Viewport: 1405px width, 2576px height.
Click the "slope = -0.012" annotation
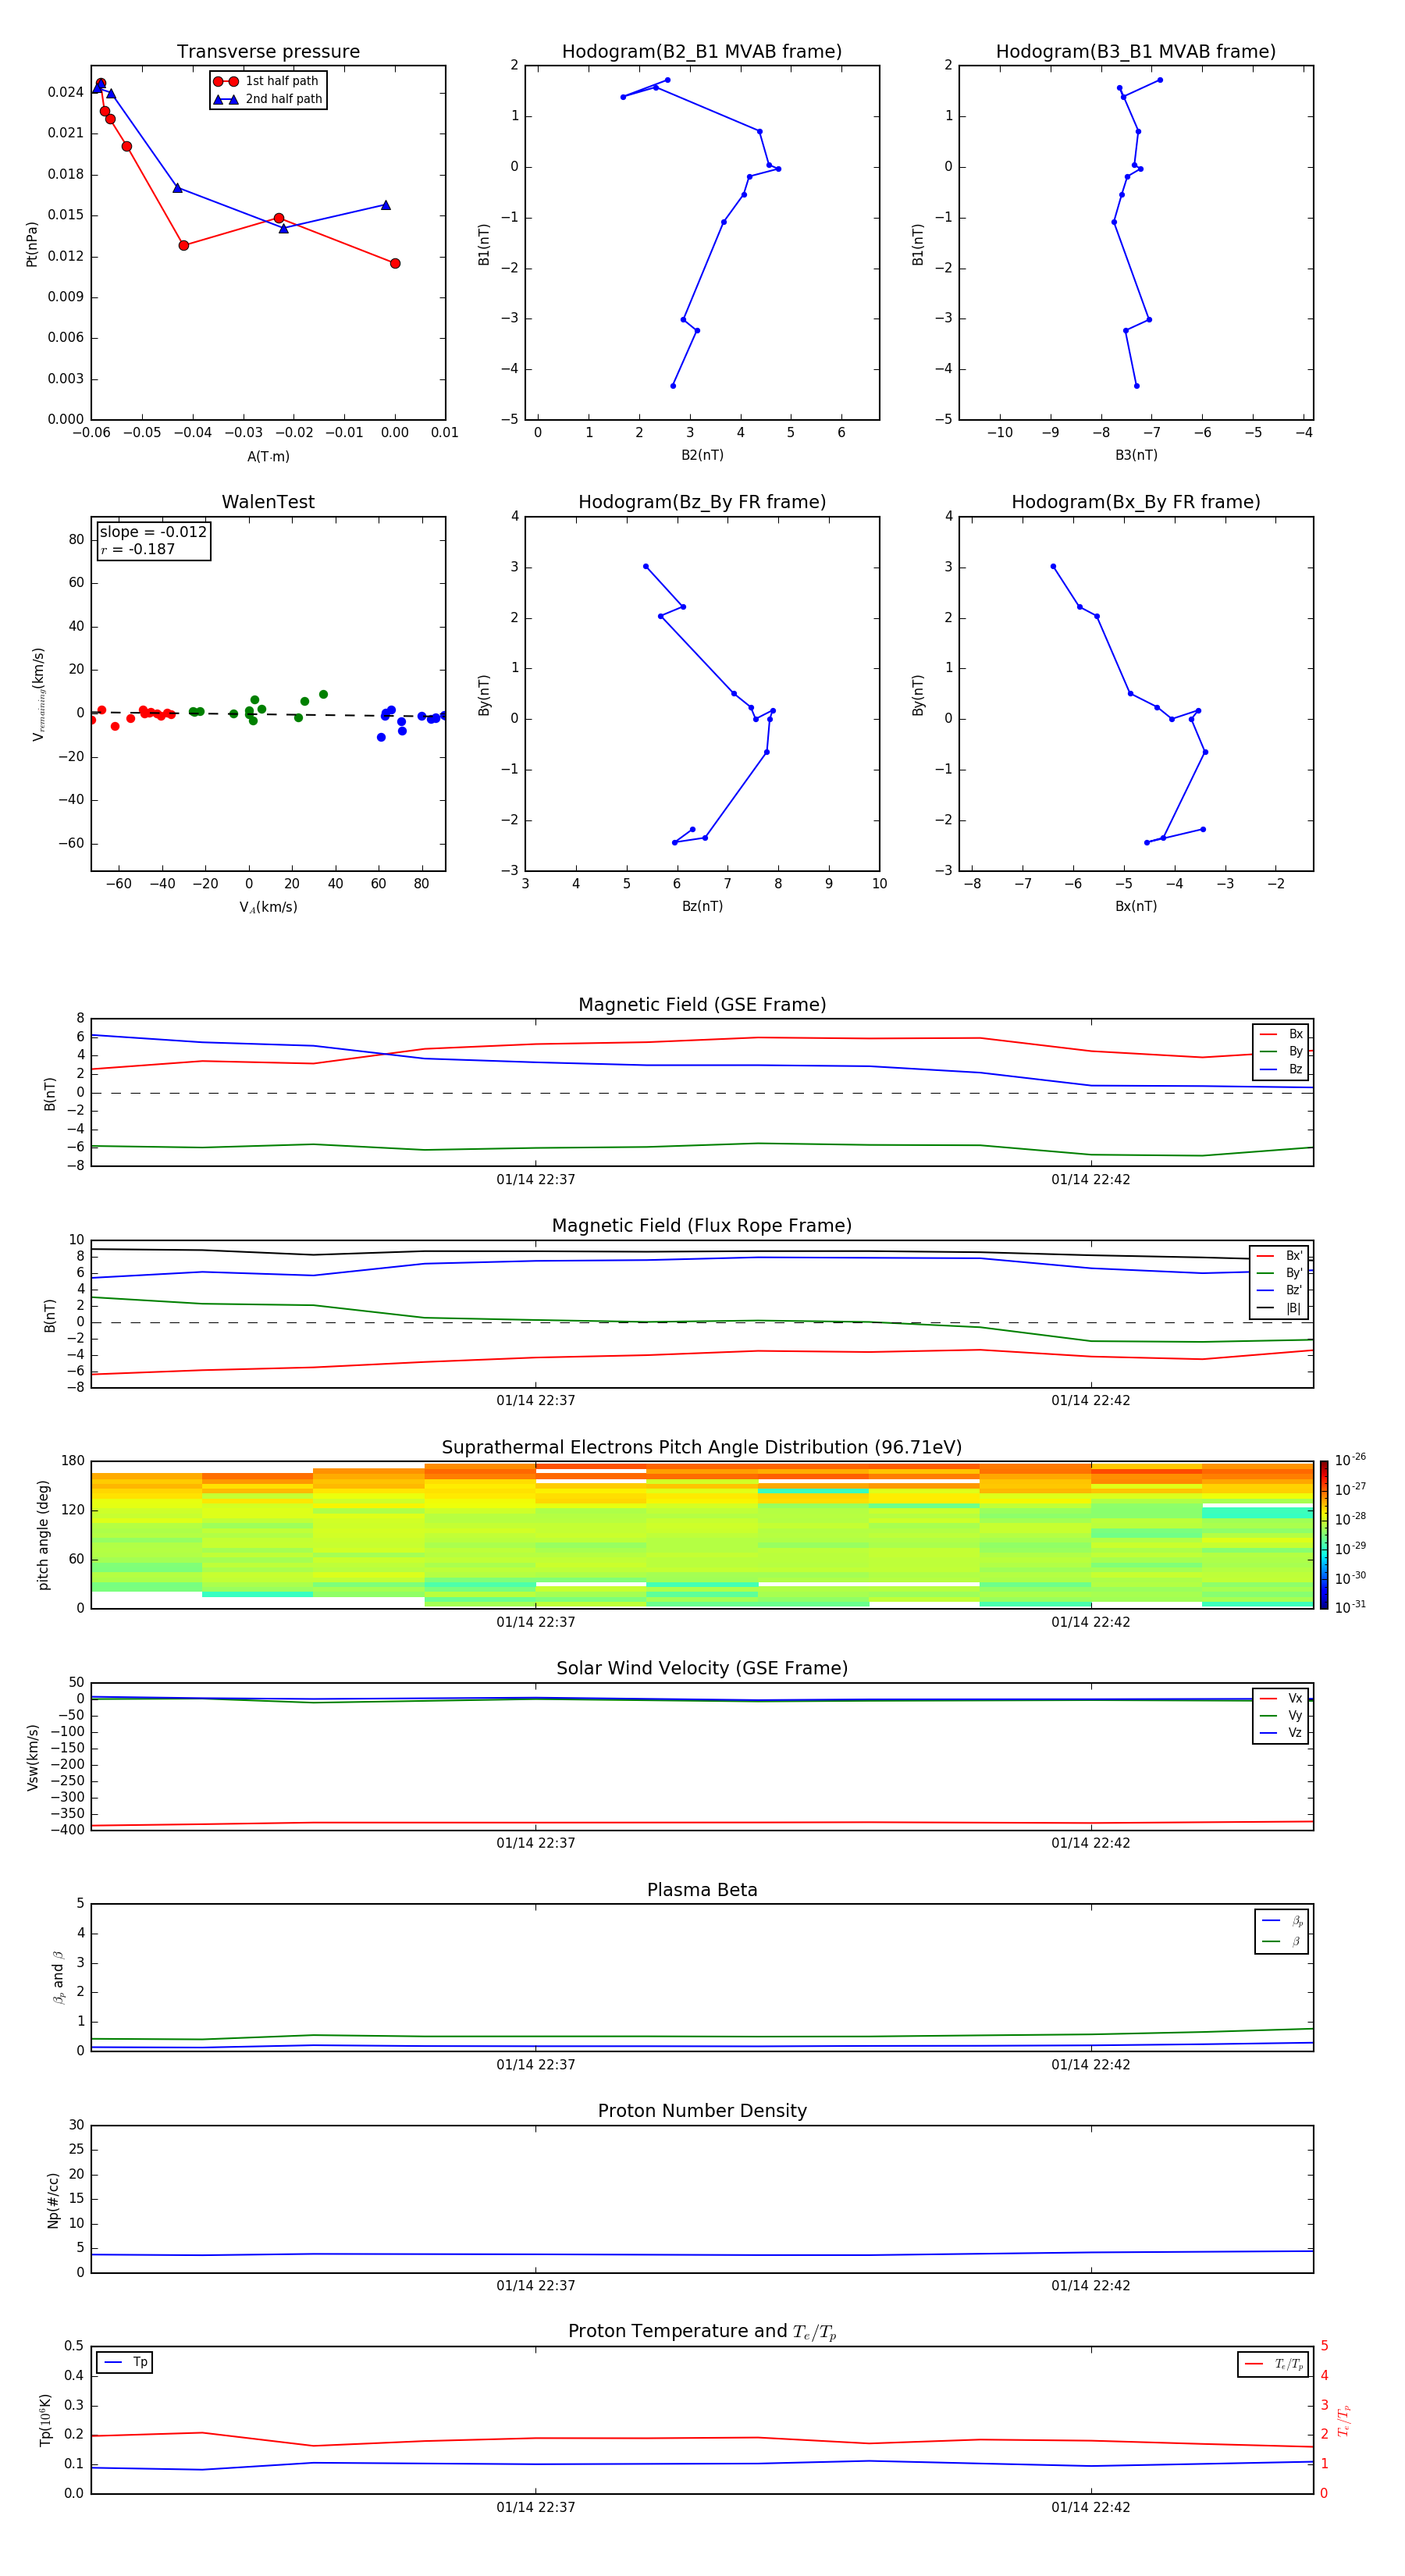pos(153,532)
